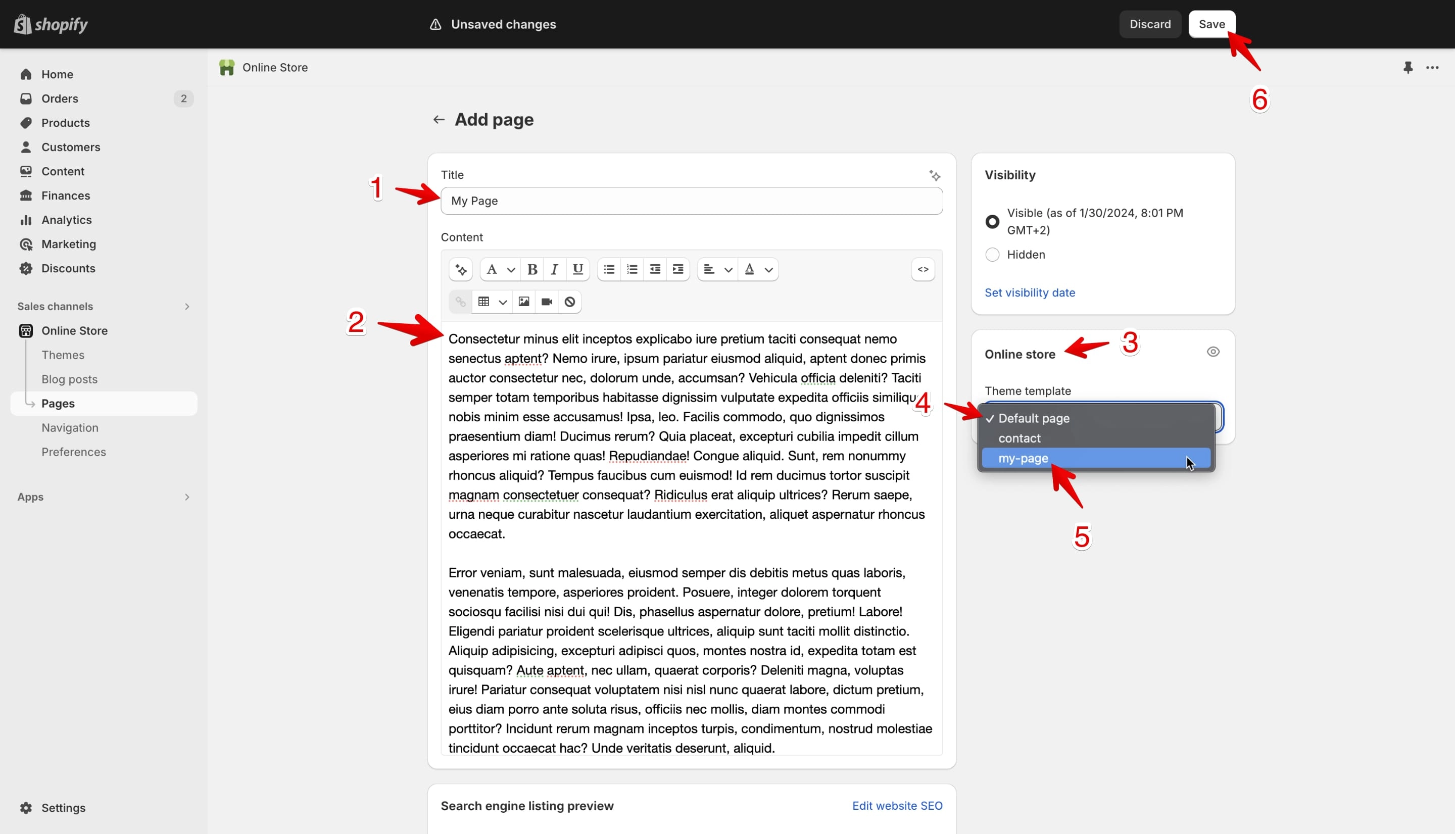Screen dimensions: 1455x834
Task: Click the insert video icon
Action: [547, 302]
